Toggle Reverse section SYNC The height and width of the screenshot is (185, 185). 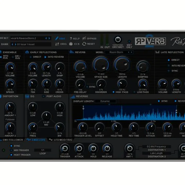pos(159,101)
